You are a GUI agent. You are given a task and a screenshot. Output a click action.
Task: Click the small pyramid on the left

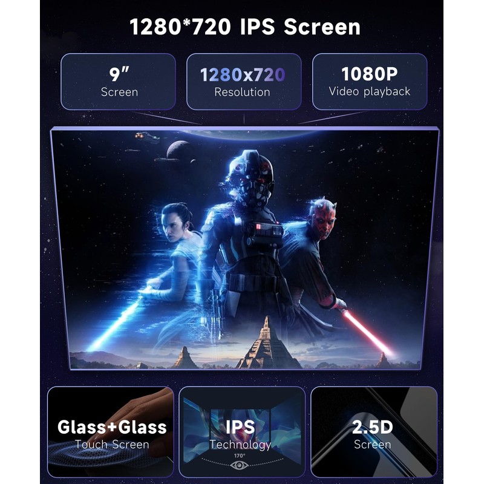tap(185, 357)
